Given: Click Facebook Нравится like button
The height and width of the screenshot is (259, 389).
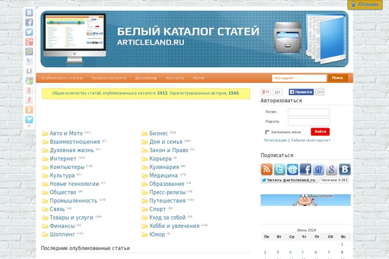Looking at the screenshot, I should point(301,92).
